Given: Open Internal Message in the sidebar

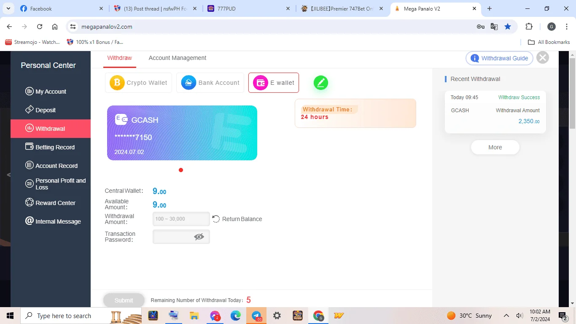Looking at the screenshot, I should 51,221.
